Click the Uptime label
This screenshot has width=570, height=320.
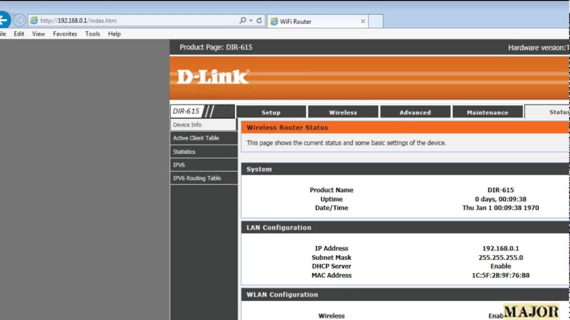331,199
